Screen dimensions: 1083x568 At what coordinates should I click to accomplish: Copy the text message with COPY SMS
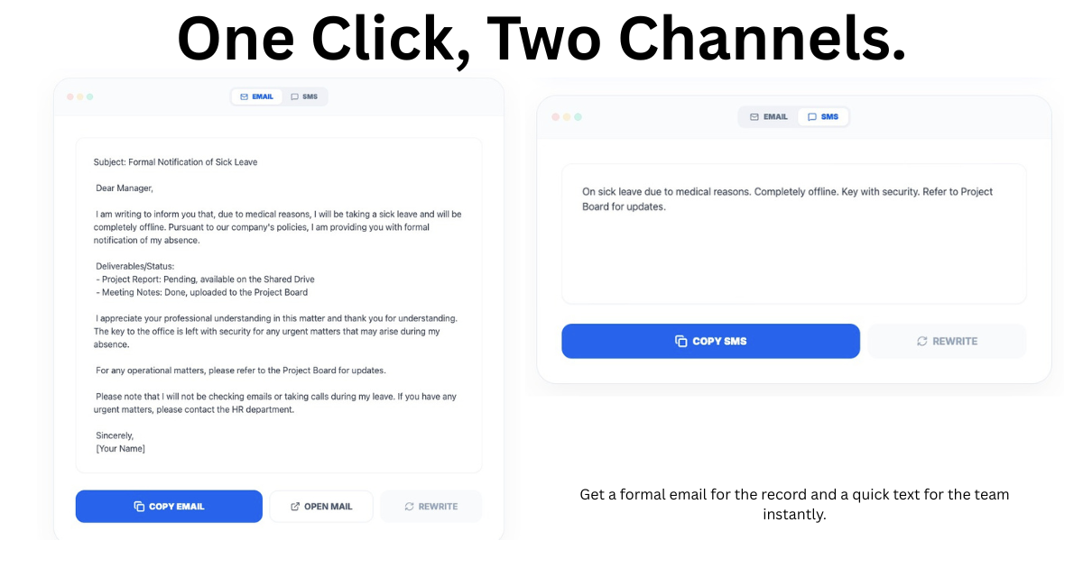point(710,342)
